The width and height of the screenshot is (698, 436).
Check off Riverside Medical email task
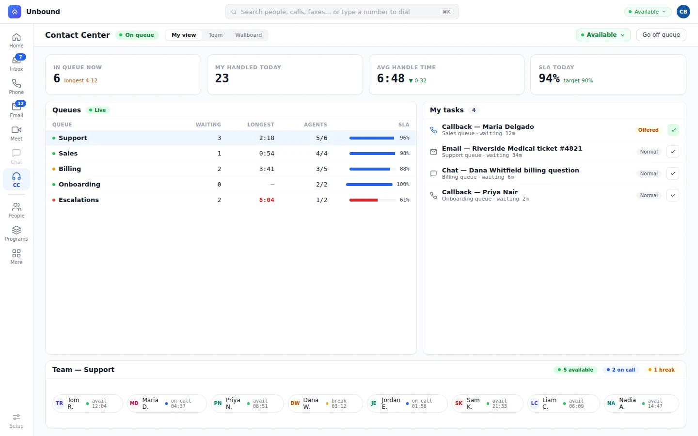[x=673, y=152]
